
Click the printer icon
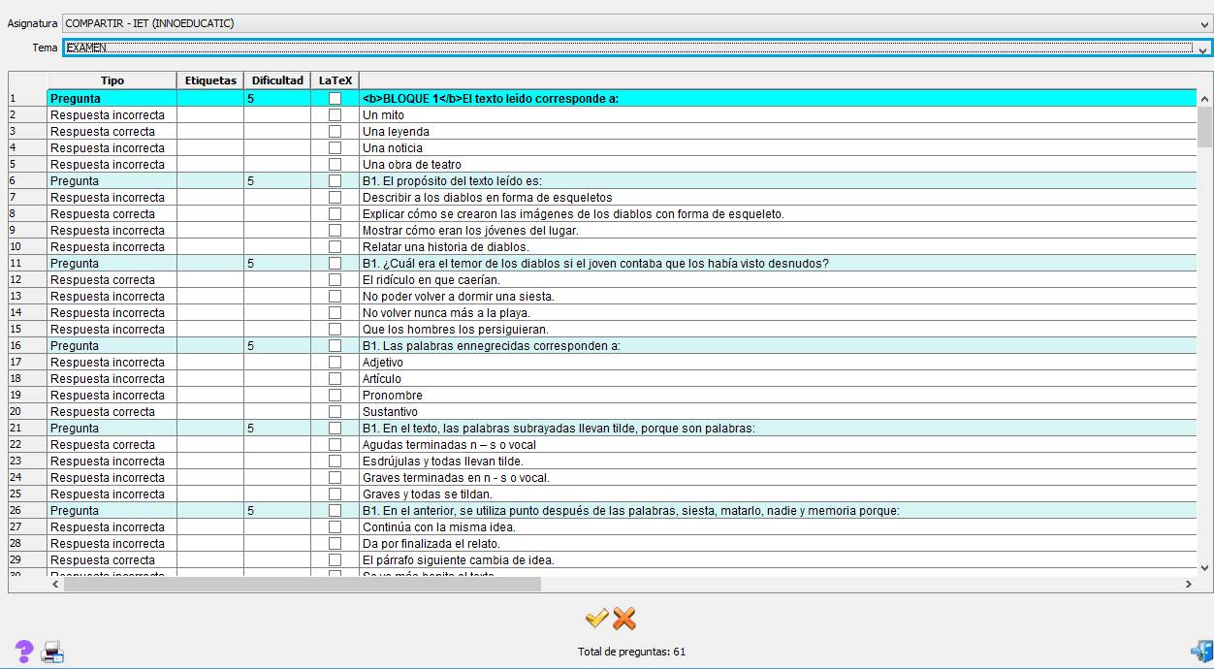52,652
